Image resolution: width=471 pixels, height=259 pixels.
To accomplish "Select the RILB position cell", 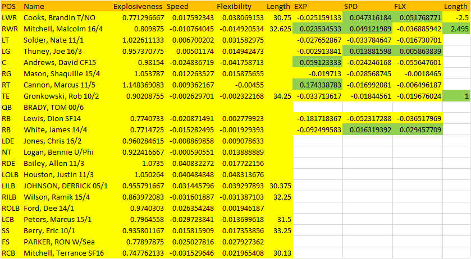I will tap(9, 197).
